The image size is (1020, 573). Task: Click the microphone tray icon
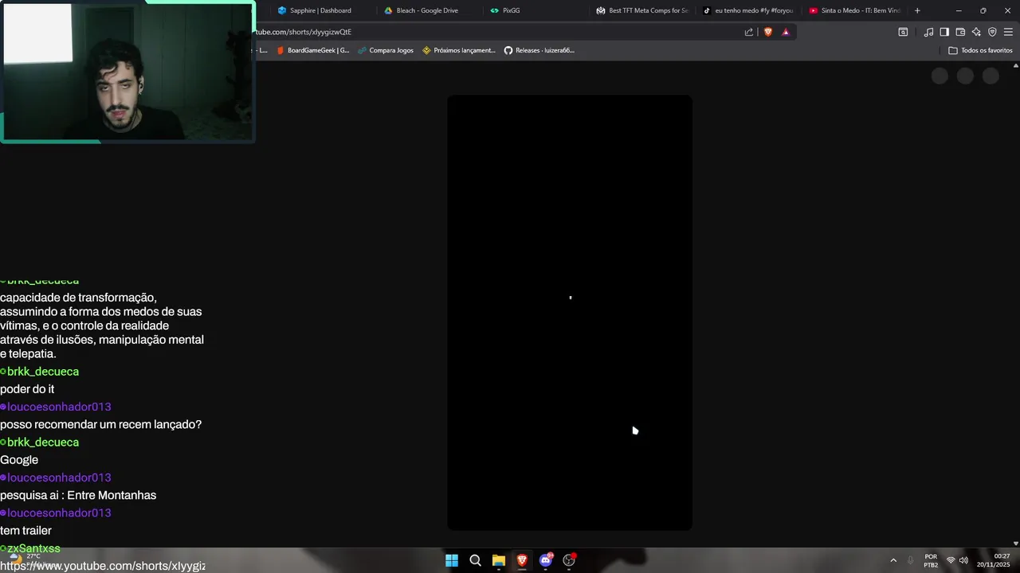[x=911, y=560]
